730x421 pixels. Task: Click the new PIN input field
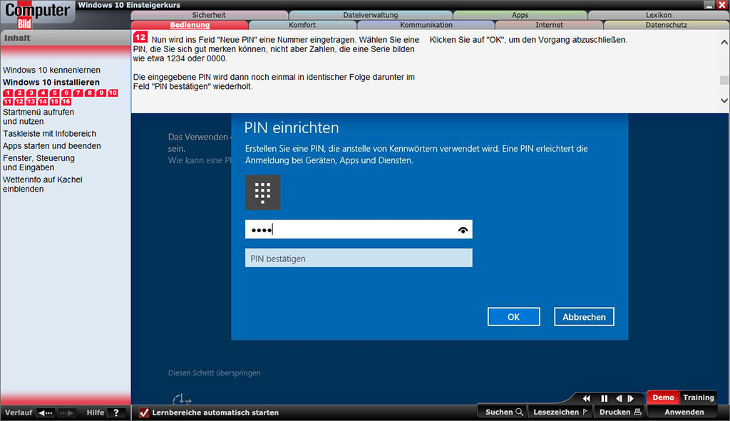pos(359,229)
